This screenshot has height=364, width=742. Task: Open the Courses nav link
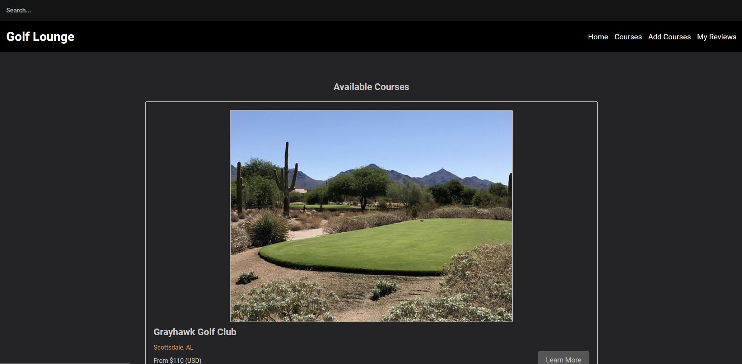coord(628,37)
